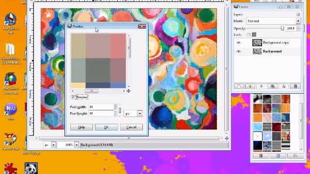Hide the Background layer

[238, 51]
